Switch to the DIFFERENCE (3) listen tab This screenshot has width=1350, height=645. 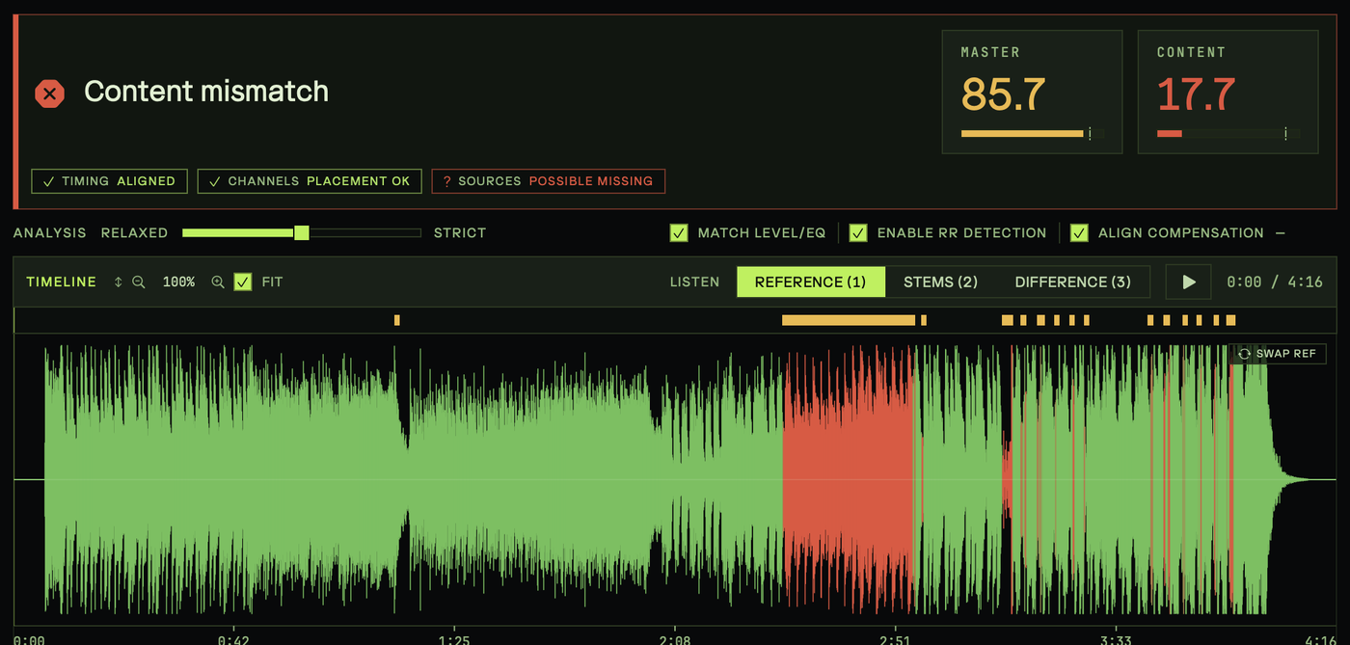pyautogui.click(x=1072, y=282)
